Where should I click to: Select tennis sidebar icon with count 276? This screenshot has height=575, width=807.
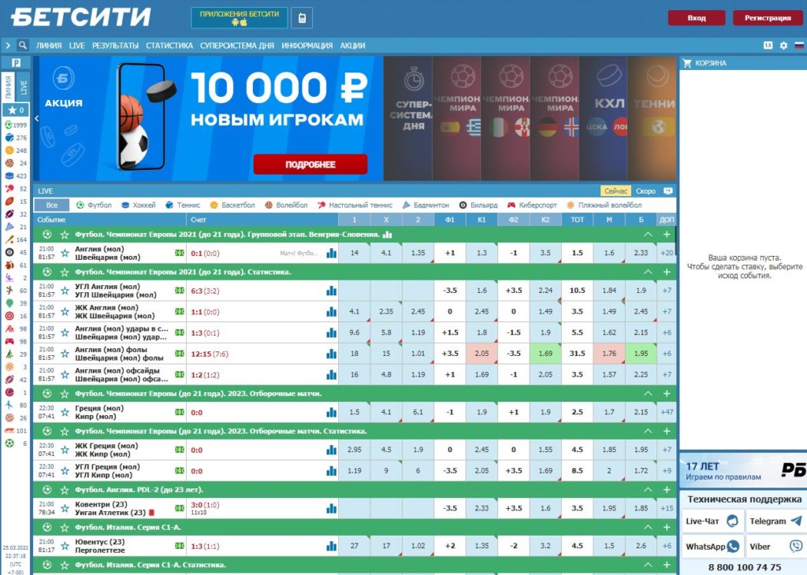point(9,137)
